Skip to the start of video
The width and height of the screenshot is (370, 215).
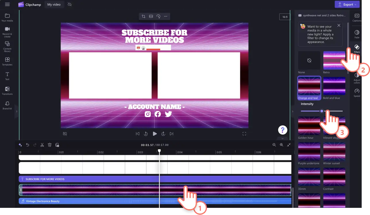tap(137, 134)
